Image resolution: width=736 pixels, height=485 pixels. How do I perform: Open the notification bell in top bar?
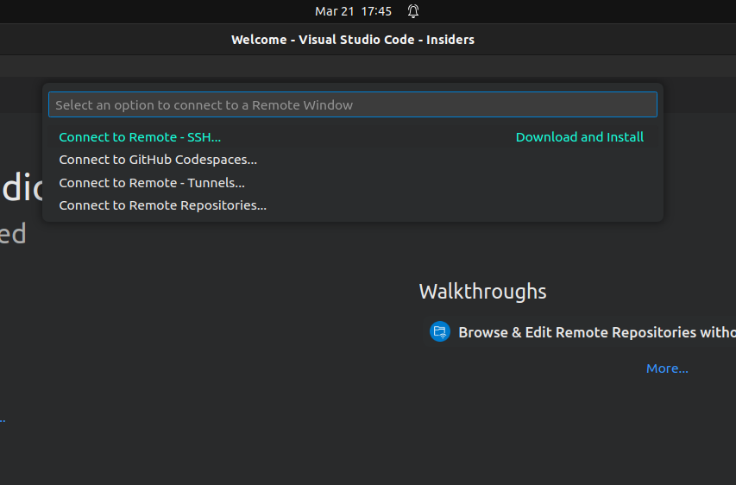click(x=413, y=11)
